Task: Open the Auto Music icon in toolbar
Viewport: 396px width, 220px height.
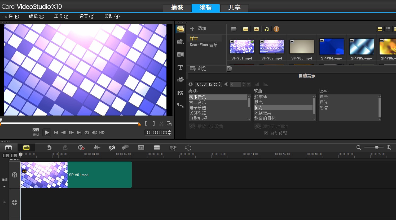Action: [x=112, y=148]
